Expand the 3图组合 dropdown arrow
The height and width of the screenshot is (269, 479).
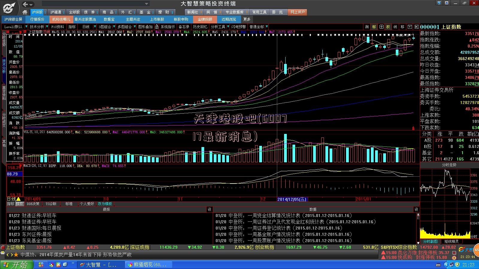click(114, 27)
